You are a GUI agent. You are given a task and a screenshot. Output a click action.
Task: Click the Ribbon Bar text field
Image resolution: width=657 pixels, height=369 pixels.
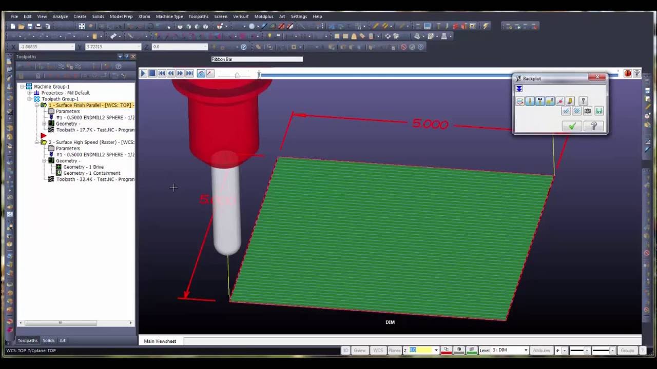tap(257, 59)
